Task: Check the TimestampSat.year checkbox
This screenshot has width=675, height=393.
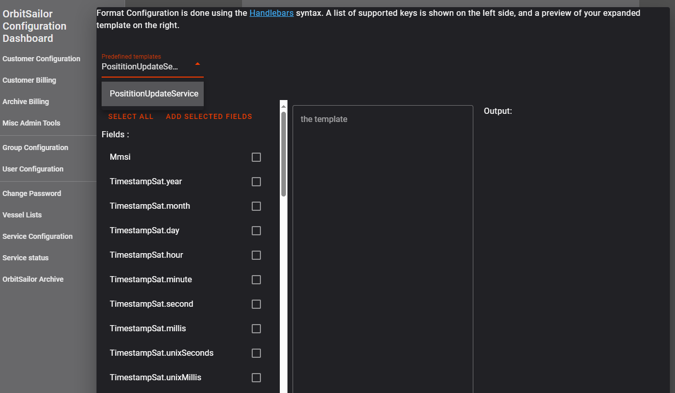Action: (256, 182)
